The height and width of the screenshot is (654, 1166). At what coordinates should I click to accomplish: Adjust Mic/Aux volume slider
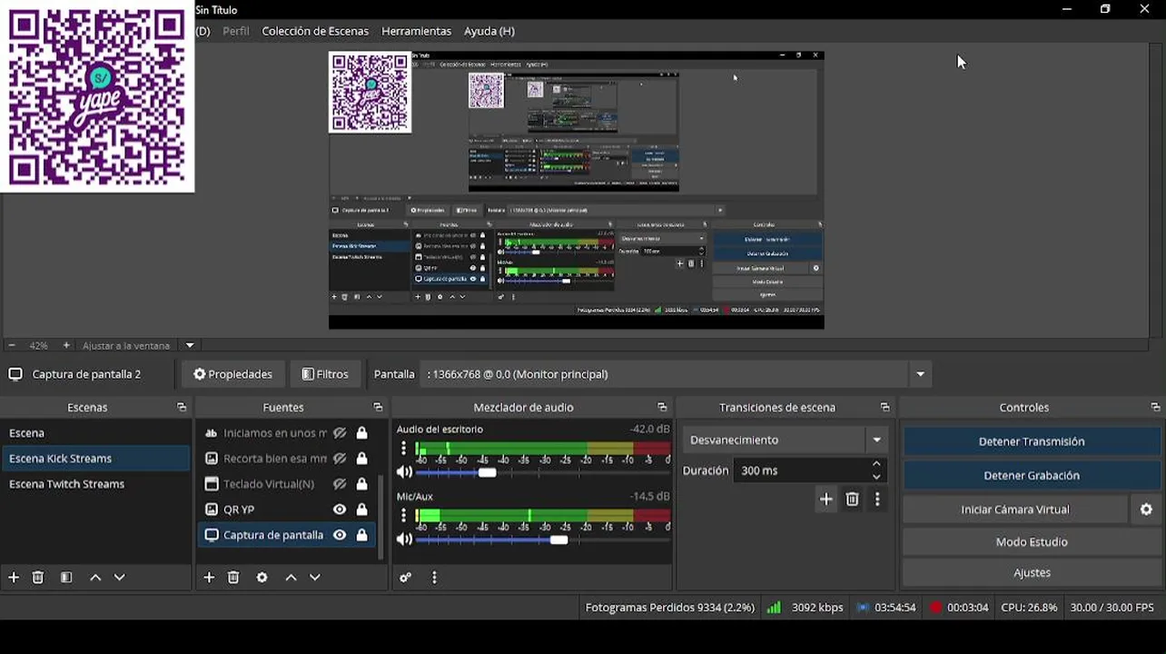click(x=558, y=540)
